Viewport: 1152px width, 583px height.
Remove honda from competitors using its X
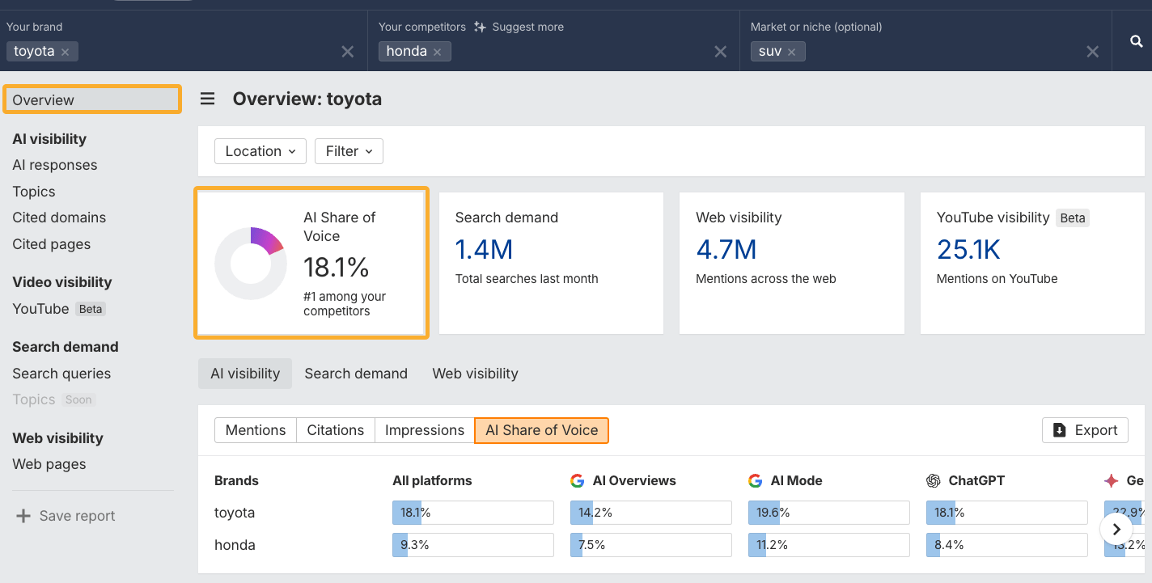click(x=437, y=51)
